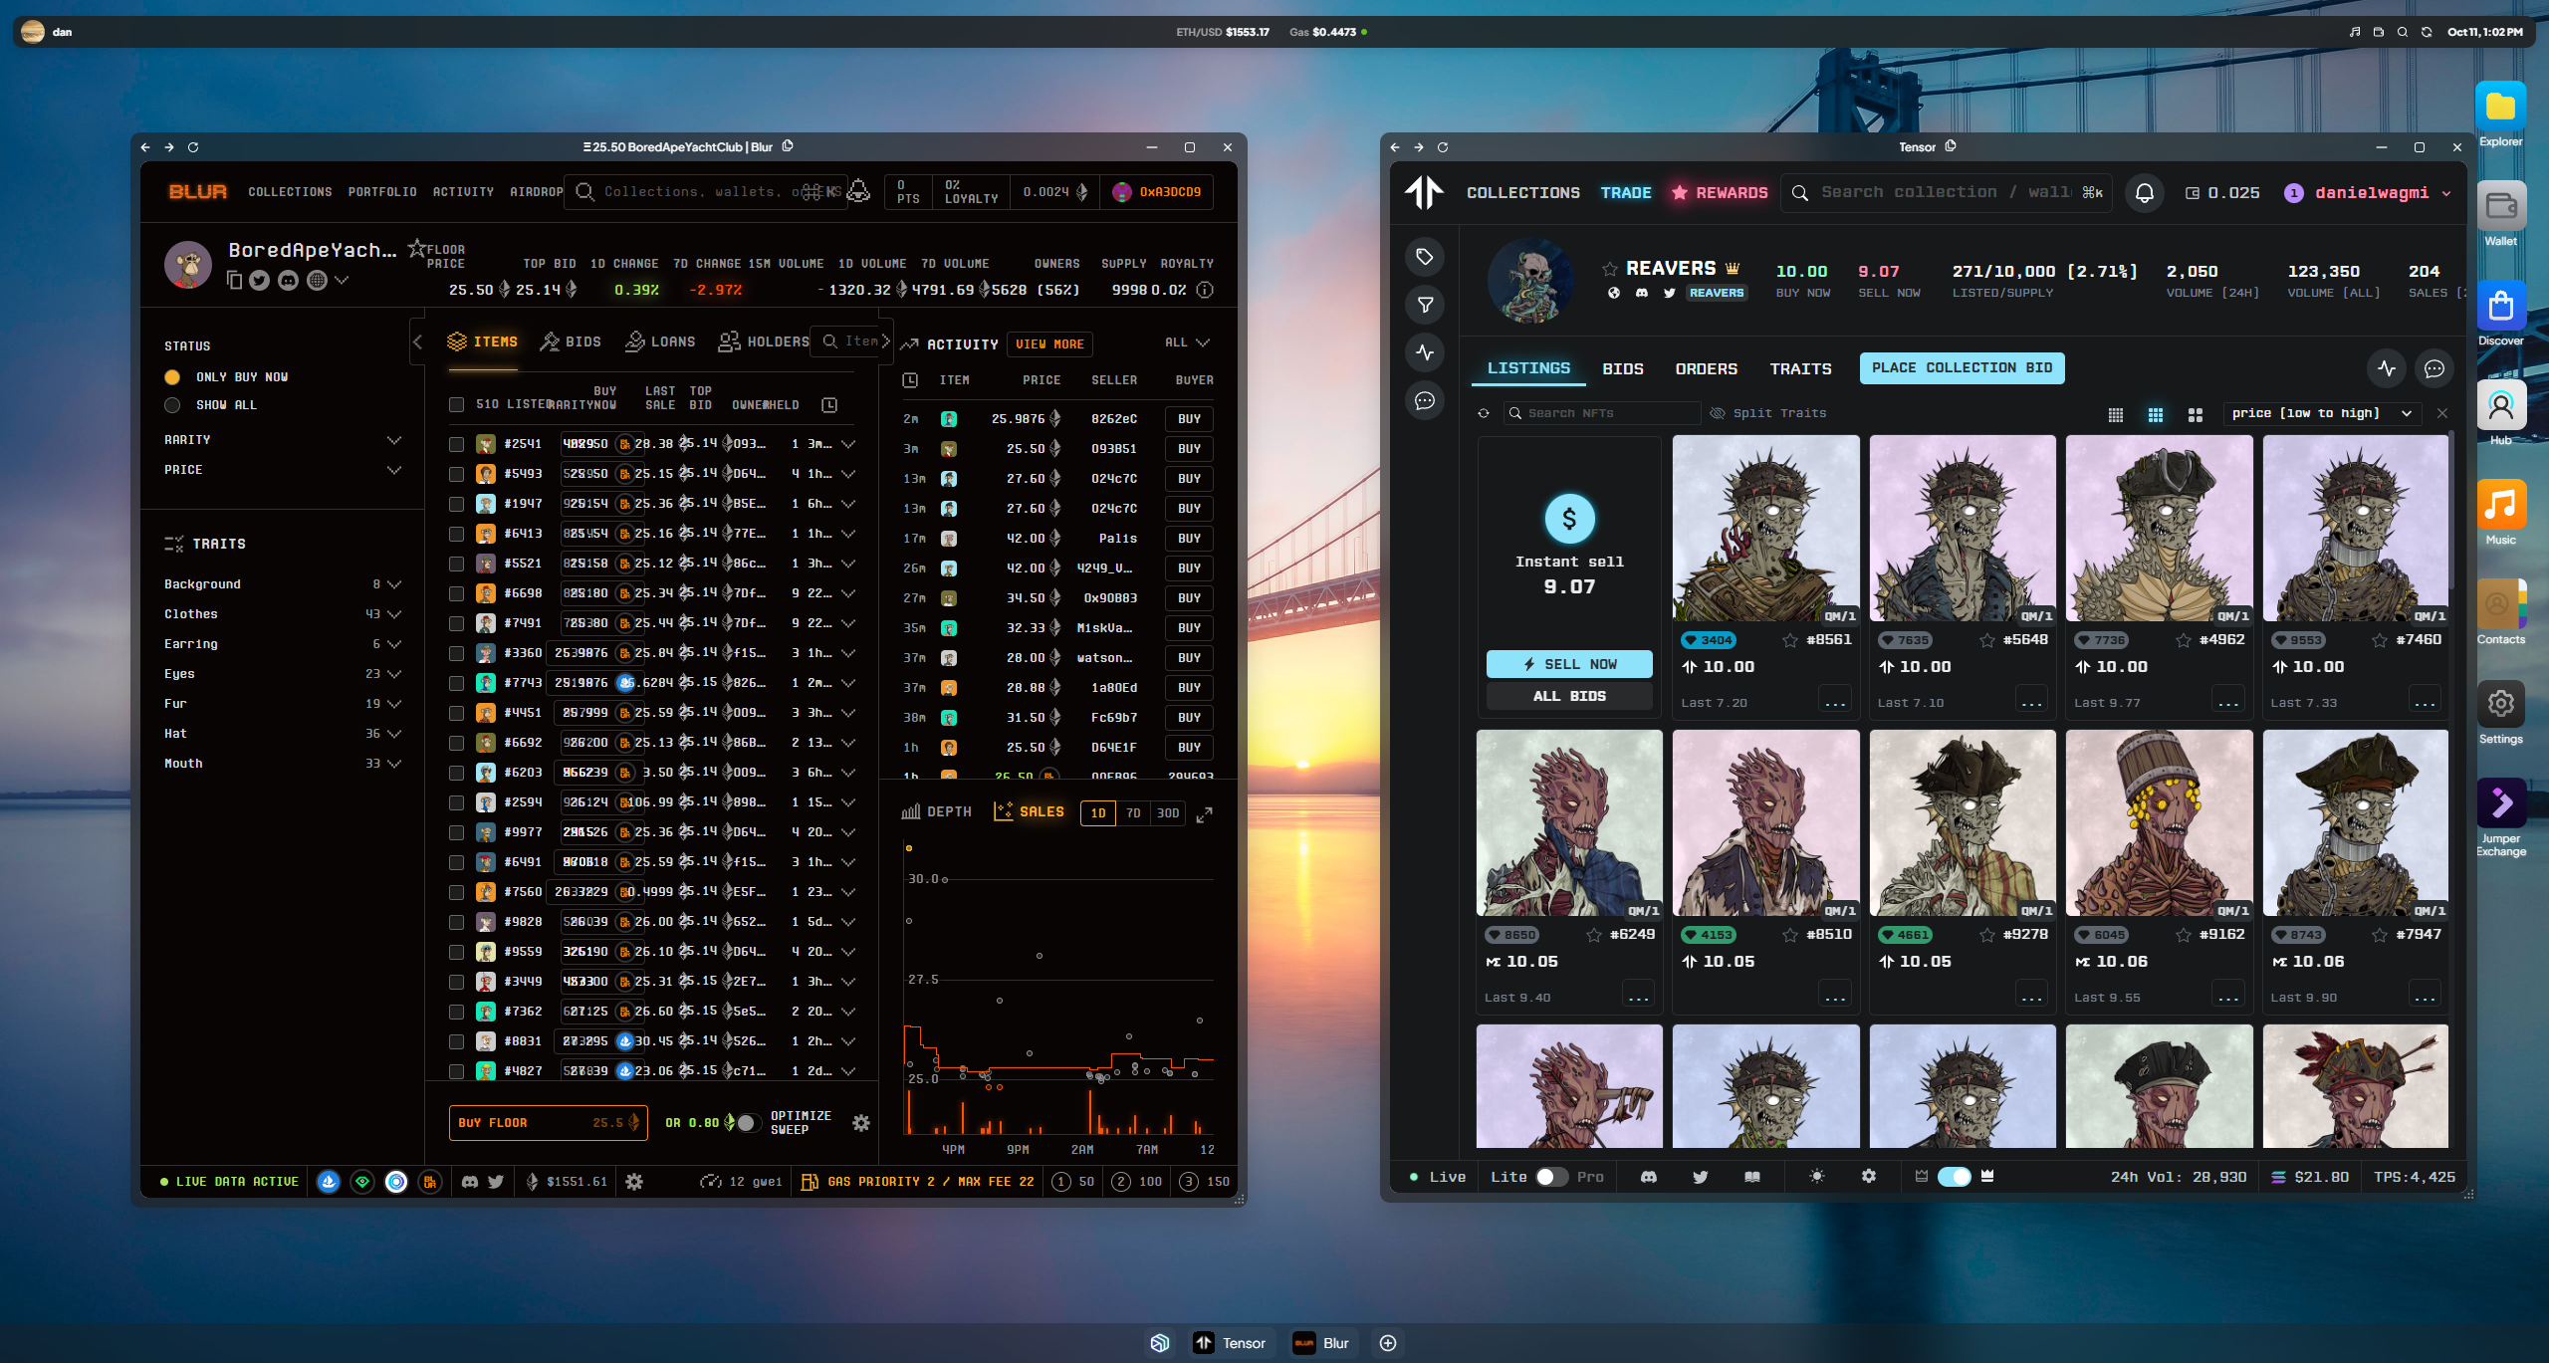Switch to the Bids tab in Blur
This screenshot has width=2549, height=1363.
[571, 342]
